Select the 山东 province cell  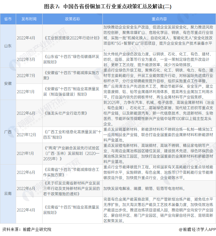tap(8, 46)
